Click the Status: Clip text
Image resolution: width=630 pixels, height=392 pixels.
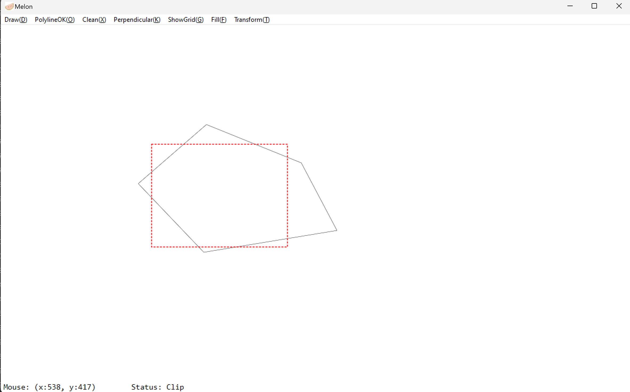157,387
